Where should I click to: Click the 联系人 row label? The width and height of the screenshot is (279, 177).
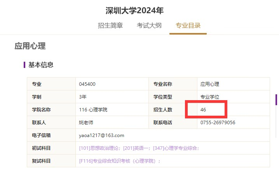pos(39,122)
